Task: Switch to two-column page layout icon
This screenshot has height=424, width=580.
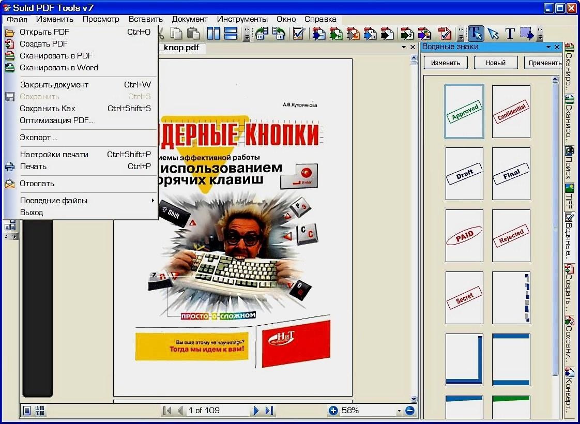Action: (213, 34)
